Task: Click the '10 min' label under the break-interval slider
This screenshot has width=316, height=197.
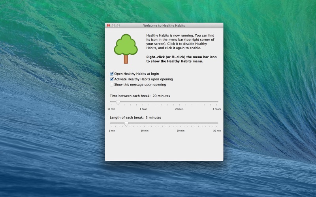Action: tap(111, 109)
